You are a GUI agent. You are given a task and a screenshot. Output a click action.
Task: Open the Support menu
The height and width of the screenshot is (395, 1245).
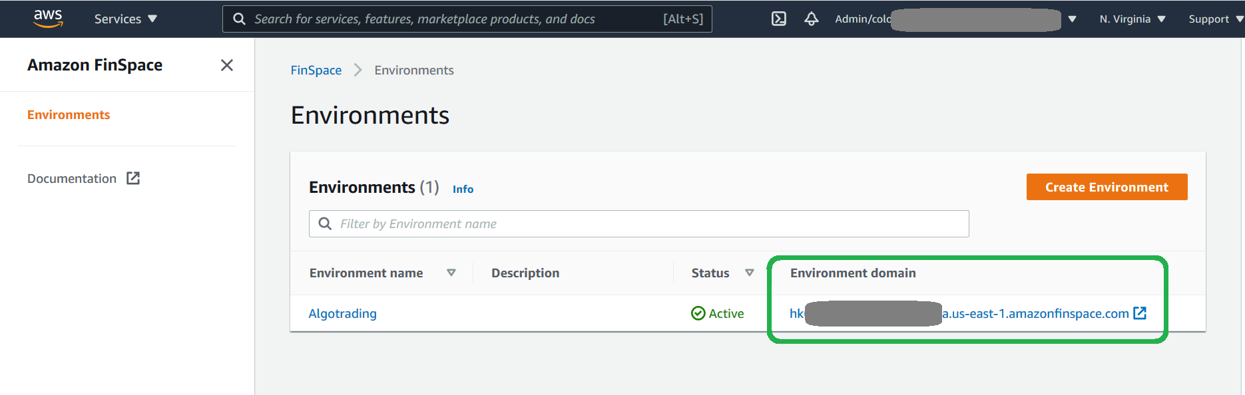[1215, 19]
